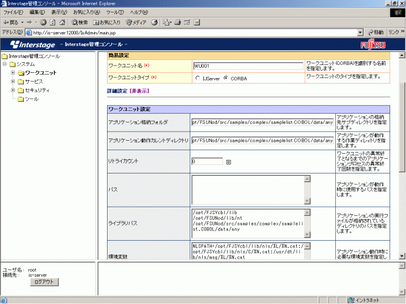The image size is (406, 304).
Task: Click in the ワークユニット名 field WU001
Action: pyautogui.click(x=249, y=66)
